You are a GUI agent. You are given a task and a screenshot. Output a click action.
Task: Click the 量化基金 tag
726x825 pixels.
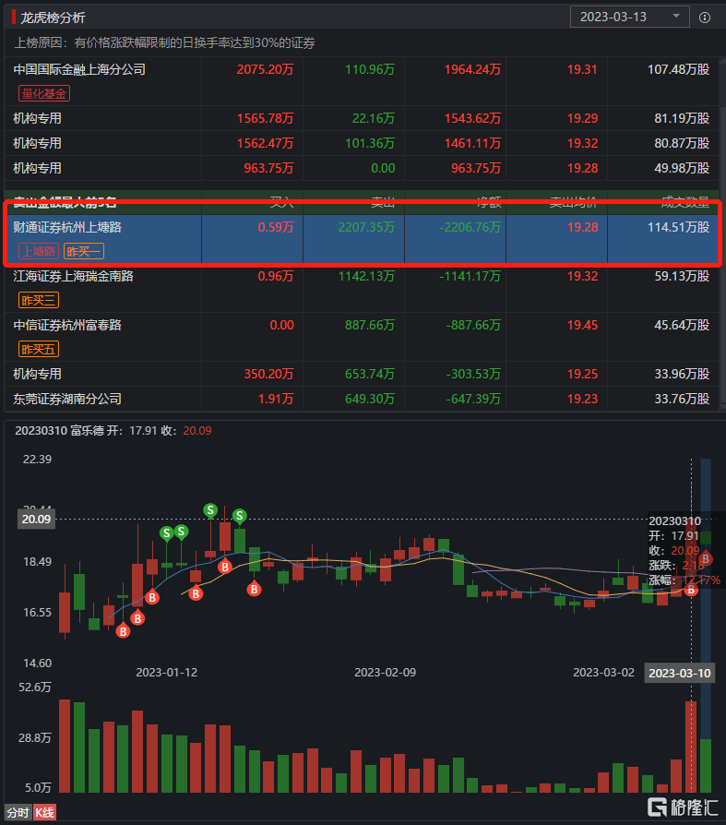[44, 93]
